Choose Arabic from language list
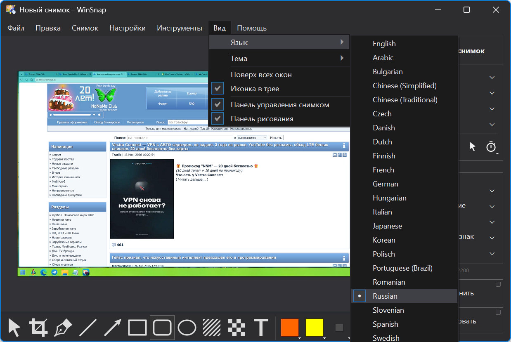The height and width of the screenshot is (342, 511). click(404, 58)
